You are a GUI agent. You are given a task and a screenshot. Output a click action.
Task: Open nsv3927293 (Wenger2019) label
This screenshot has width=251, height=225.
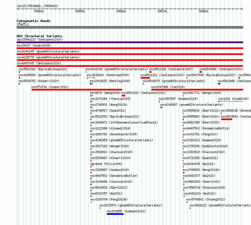[x=110, y=146]
